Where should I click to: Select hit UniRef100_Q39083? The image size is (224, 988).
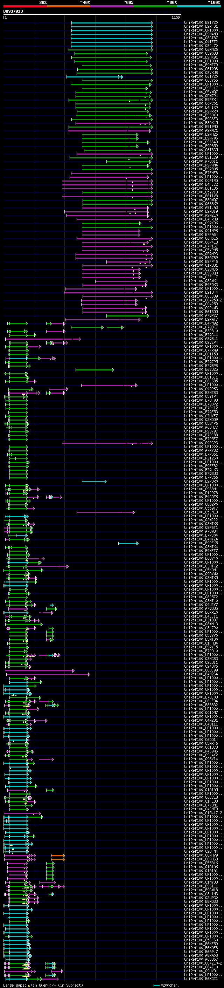point(201,53)
